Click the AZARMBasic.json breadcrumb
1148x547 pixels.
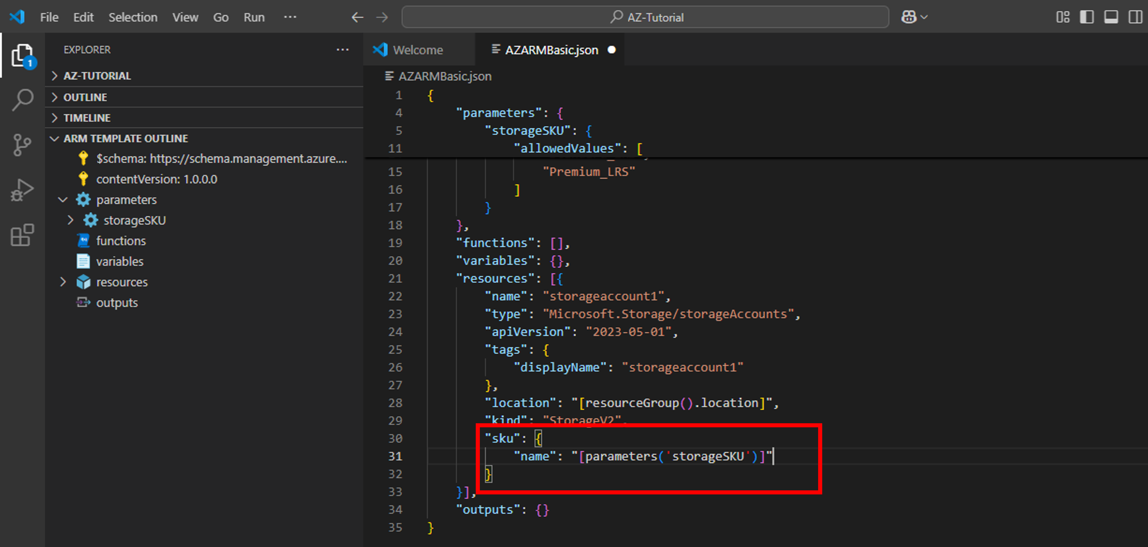coord(444,76)
